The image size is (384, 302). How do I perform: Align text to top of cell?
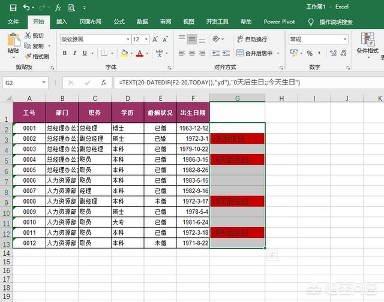tap(182, 39)
